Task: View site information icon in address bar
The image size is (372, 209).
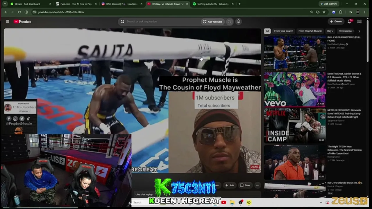Action: pos(35,12)
